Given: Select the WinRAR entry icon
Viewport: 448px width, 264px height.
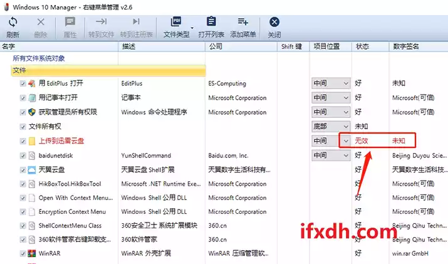Looking at the screenshot, I should tap(32, 253).
